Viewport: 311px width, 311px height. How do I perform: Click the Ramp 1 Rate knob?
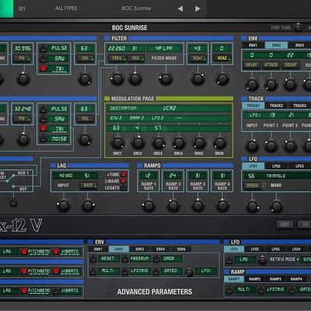(149, 206)
